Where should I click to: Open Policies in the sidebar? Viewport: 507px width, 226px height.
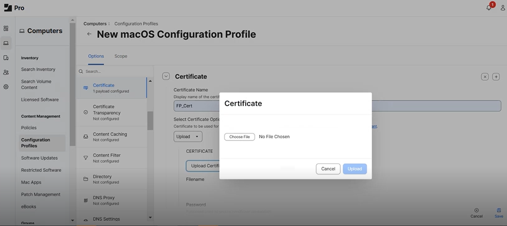pos(29,128)
